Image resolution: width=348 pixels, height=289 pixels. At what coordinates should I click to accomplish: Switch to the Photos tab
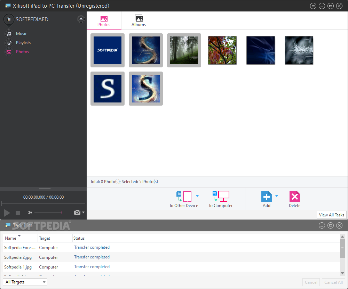[104, 21]
